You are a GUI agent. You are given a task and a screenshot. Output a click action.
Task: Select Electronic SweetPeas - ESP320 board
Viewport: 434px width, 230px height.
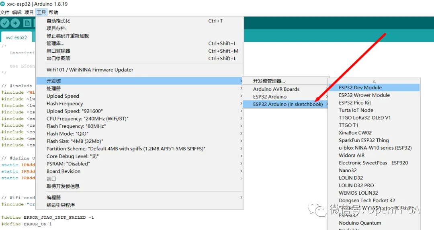tap(374, 163)
